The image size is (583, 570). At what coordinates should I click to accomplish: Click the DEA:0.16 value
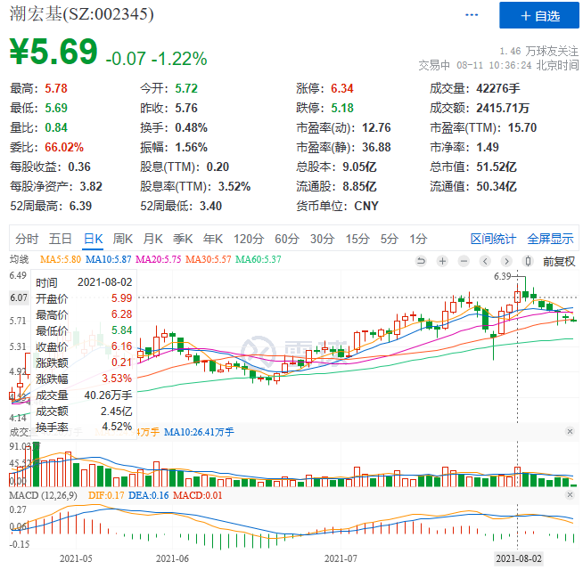pos(148,496)
